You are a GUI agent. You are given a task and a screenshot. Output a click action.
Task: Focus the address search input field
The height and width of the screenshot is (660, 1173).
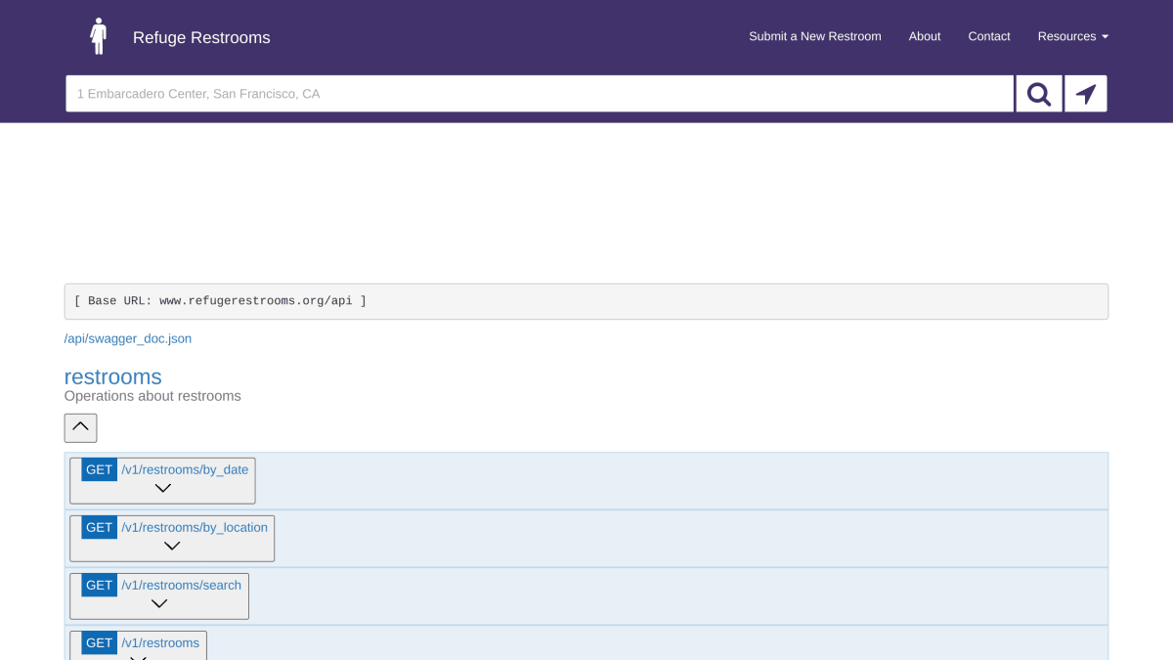[540, 94]
